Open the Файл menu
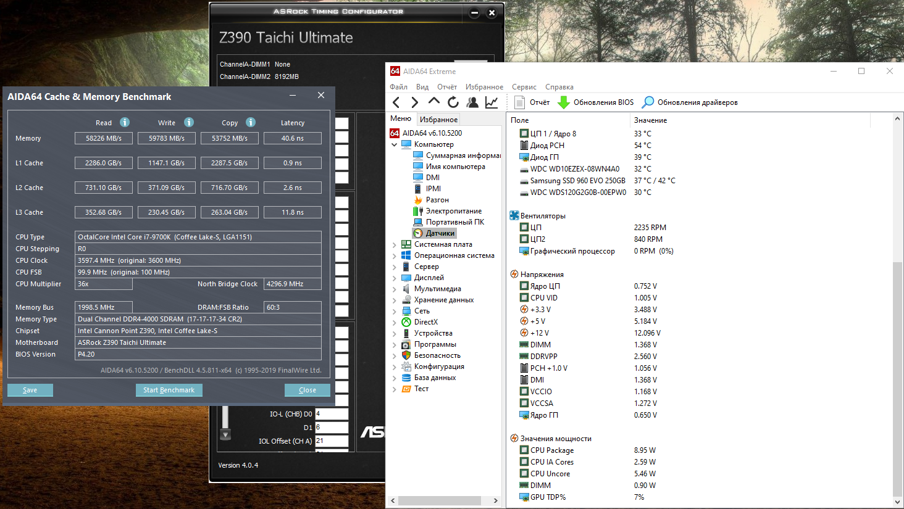The height and width of the screenshot is (509, 904). tap(399, 87)
